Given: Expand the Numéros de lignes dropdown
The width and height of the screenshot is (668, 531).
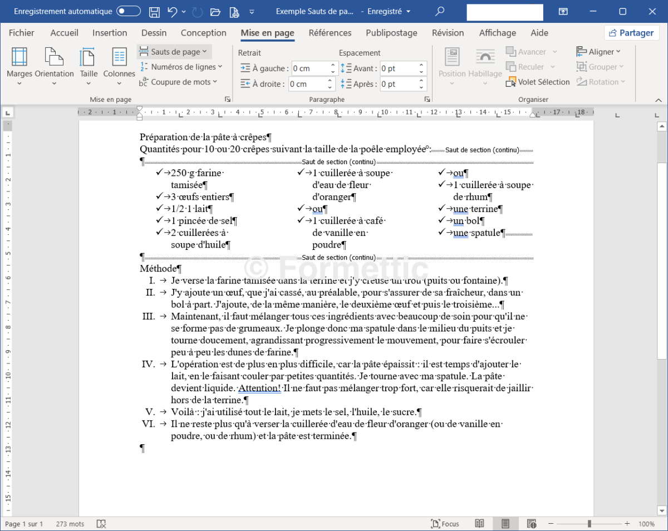Looking at the screenshot, I should coord(181,67).
